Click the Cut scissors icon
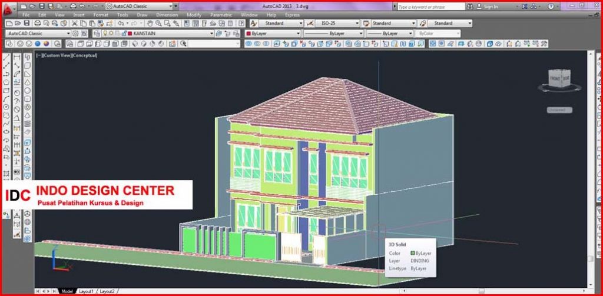 point(74,24)
